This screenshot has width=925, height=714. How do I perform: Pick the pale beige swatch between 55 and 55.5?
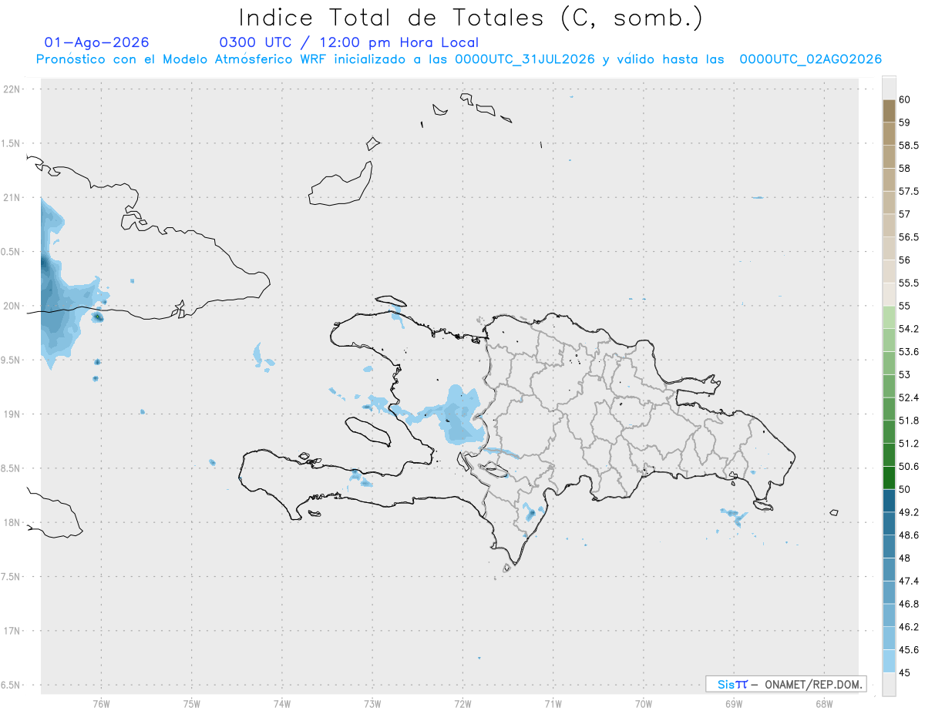pyautogui.click(x=889, y=295)
